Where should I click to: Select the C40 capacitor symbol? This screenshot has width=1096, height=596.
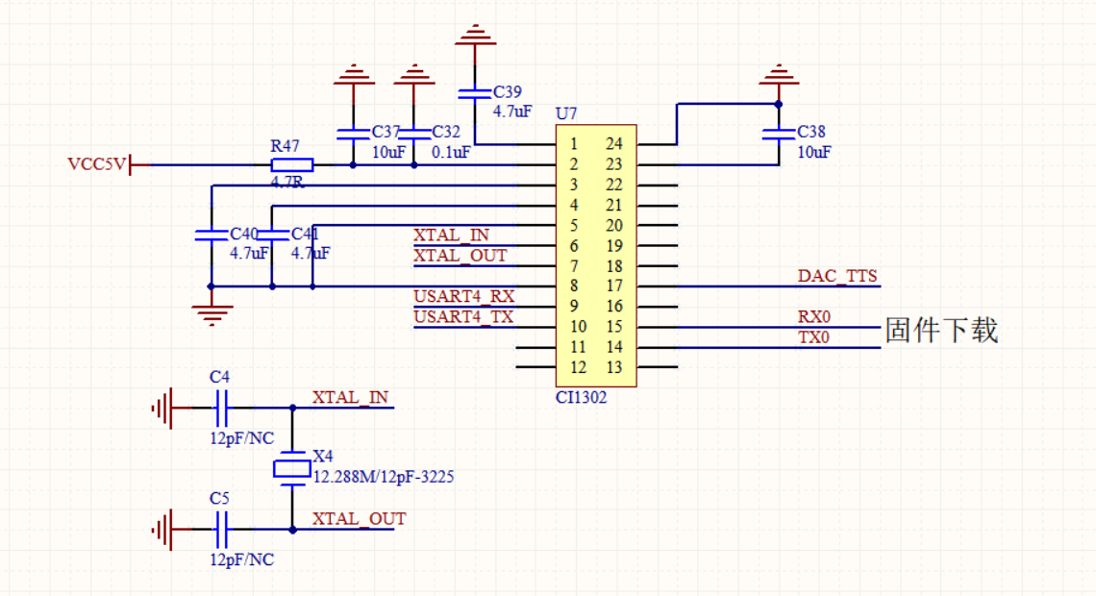tap(210, 235)
